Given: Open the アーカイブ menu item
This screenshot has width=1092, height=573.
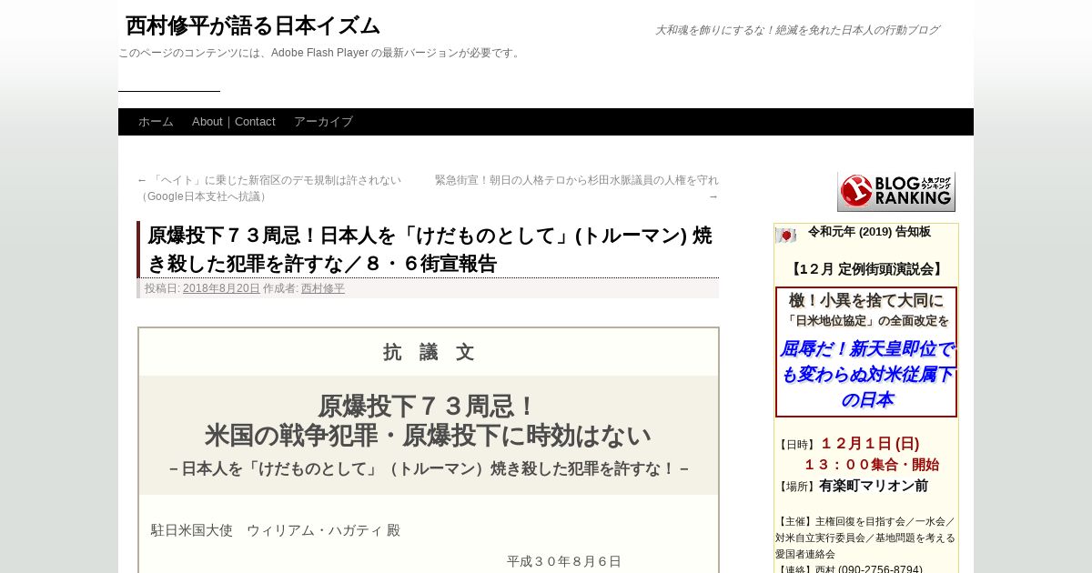Looking at the screenshot, I should (323, 122).
